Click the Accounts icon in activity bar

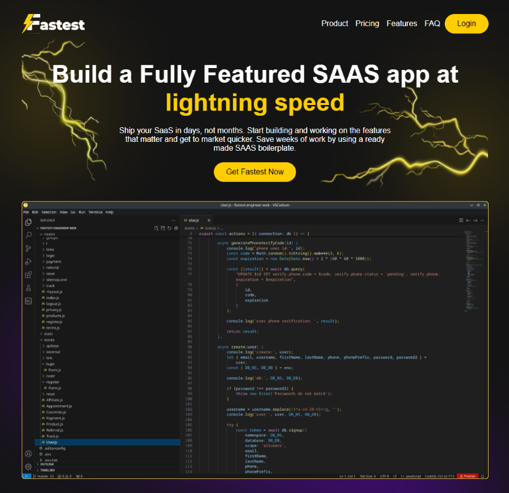click(28, 454)
